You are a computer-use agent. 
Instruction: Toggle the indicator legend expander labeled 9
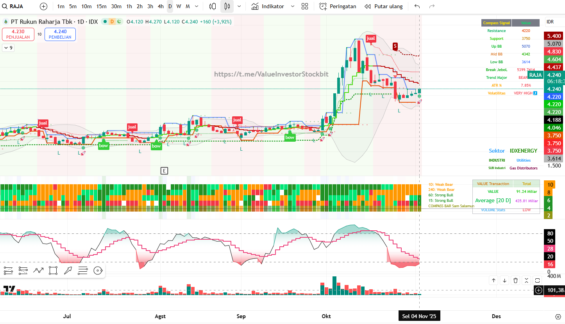(x=8, y=48)
